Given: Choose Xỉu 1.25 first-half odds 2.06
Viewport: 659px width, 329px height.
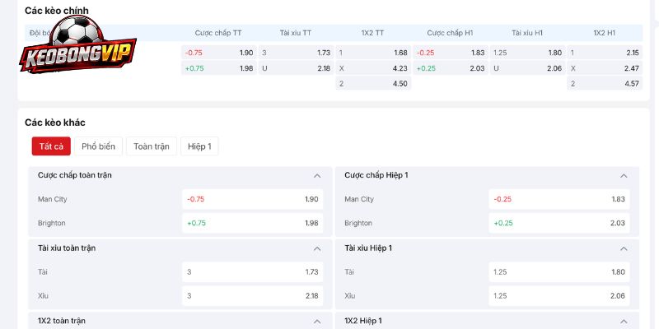Looking at the screenshot, I should [559, 296].
